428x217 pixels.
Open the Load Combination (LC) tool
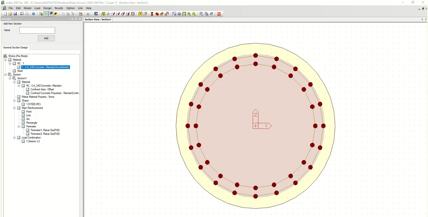pos(88,14)
